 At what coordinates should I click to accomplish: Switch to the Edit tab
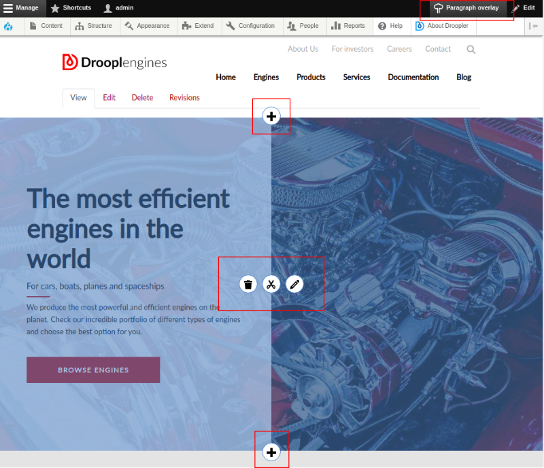109,98
